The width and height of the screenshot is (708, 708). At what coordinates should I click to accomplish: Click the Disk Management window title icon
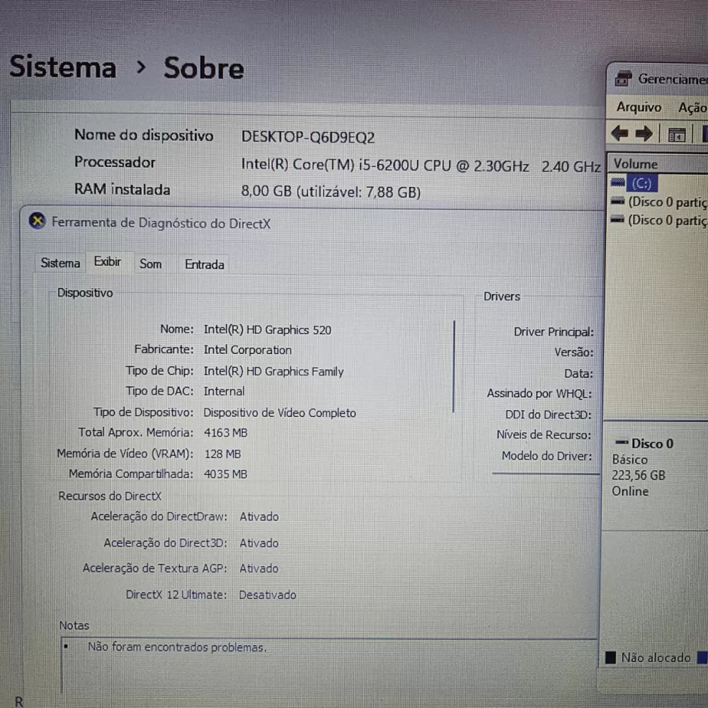[623, 79]
